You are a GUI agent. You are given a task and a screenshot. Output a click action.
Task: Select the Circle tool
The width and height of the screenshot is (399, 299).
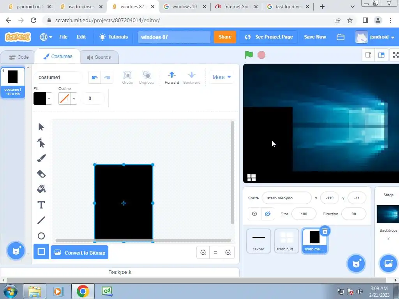click(41, 236)
